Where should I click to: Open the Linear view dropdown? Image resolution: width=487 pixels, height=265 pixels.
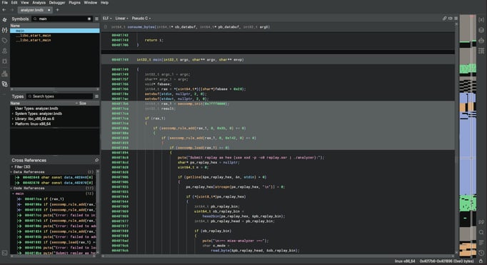pyautogui.click(x=121, y=19)
